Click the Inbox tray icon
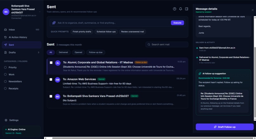 5,30
